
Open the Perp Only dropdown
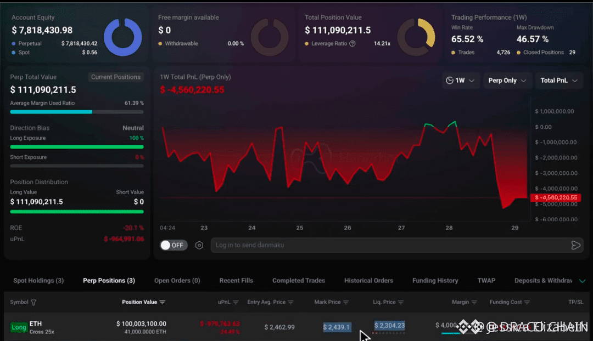click(507, 81)
